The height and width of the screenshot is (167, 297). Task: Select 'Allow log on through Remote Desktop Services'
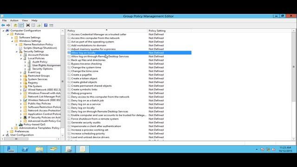100,57
